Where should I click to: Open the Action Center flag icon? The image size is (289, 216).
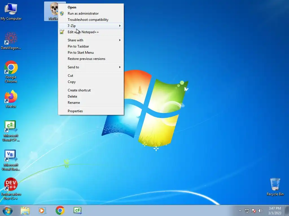click(254, 211)
